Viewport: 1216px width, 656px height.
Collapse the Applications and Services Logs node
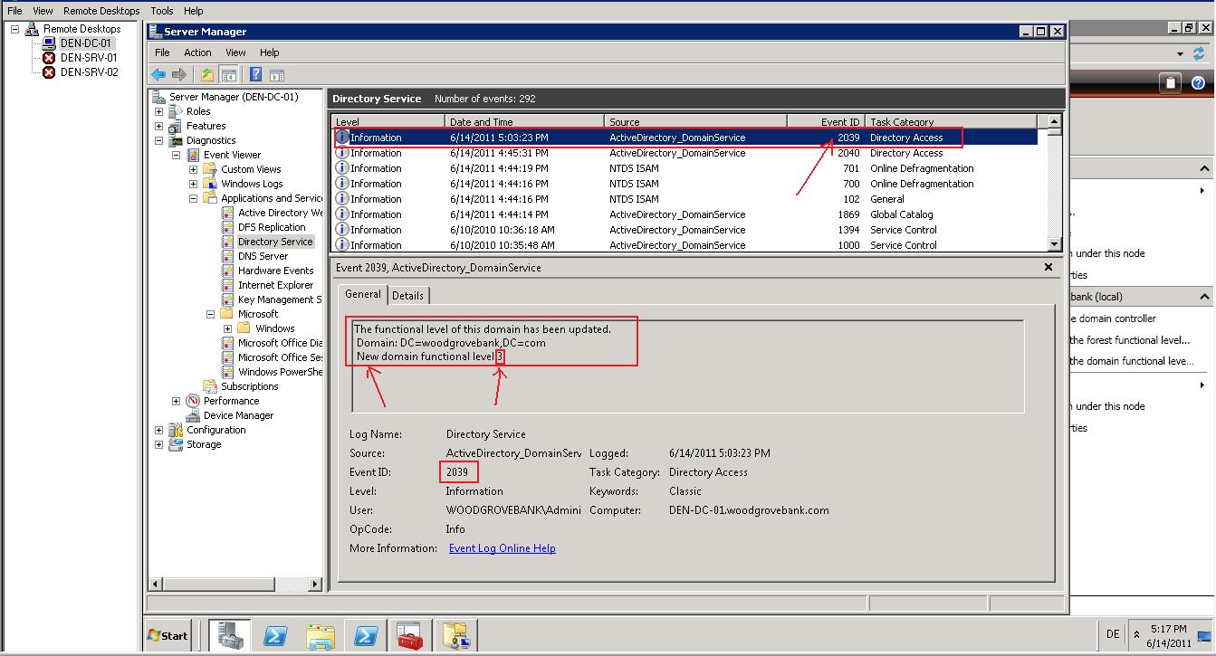(x=193, y=198)
